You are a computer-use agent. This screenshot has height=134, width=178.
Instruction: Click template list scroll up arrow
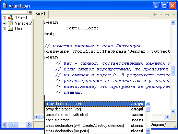click(x=148, y=104)
